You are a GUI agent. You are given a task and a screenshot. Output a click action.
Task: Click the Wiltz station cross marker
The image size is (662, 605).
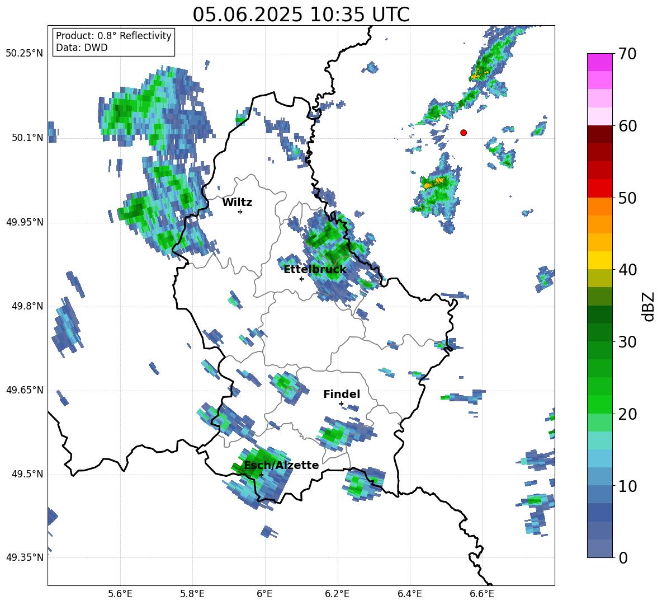pyautogui.click(x=240, y=212)
